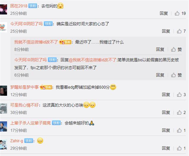Like the comment by 困在2018
Image resolution: width=189 pixels, height=156 pixels.
180,13
